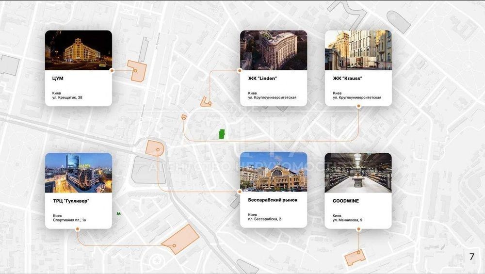Select the GOODWINE card title
This screenshot has height=274, width=485.
(346, 201)
